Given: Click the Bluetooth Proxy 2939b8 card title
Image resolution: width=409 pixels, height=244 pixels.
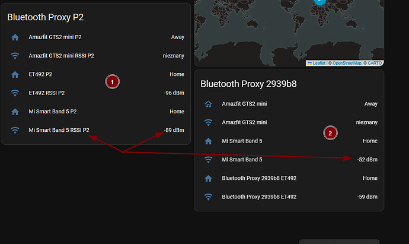Looking at the screenshot, I should 248,84.
